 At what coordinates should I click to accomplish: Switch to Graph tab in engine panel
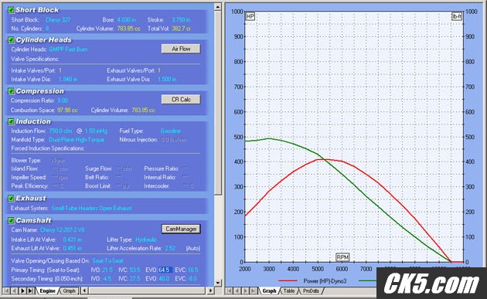tap(69, 291)
